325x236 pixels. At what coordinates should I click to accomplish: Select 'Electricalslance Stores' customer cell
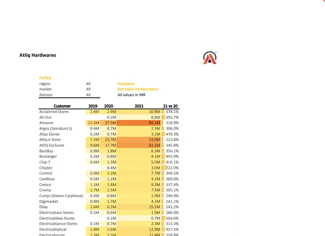[x=58, y=223]
